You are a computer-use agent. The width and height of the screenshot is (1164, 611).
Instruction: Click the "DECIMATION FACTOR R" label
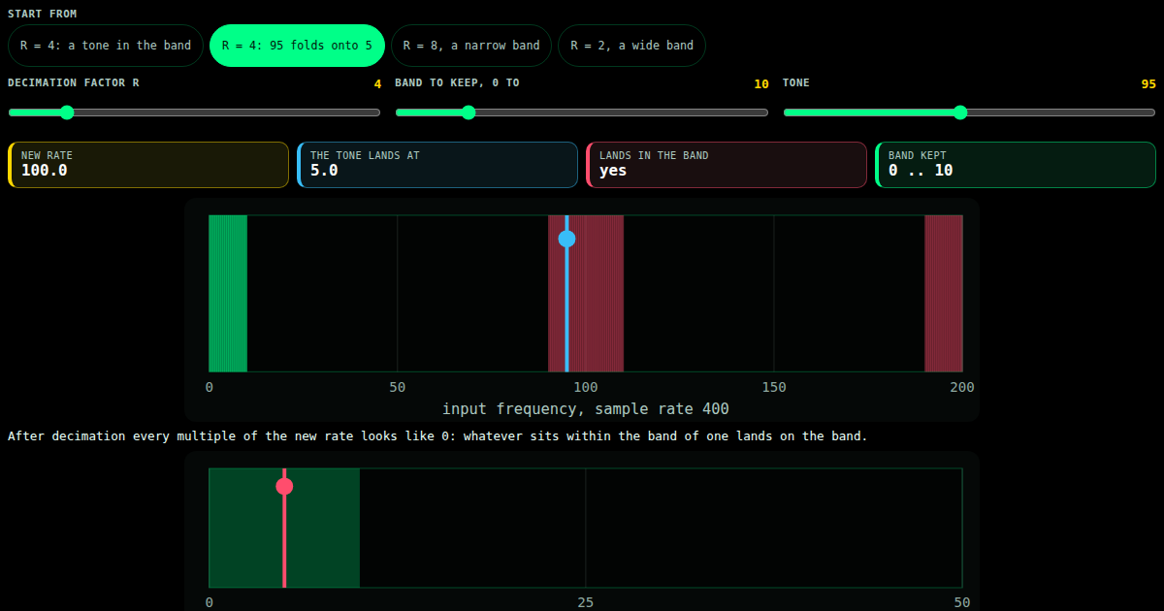[x=74, y=82]
